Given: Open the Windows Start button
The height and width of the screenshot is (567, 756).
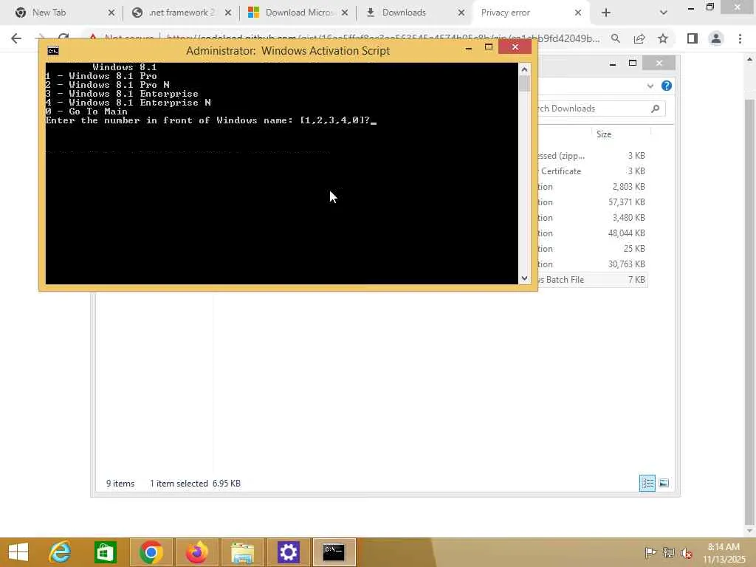Looking at the screenshot, I should click(18, 552).
